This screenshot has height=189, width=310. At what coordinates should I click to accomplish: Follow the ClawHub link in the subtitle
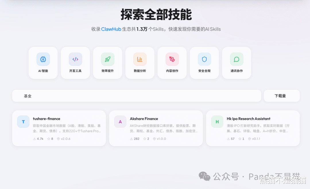coord(111,29)
